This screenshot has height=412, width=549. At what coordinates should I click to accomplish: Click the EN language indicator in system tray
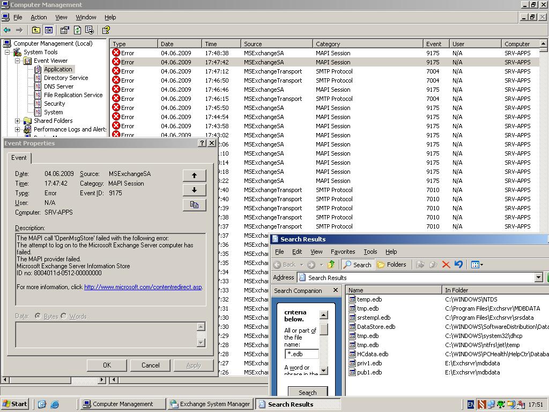[471, 404]
